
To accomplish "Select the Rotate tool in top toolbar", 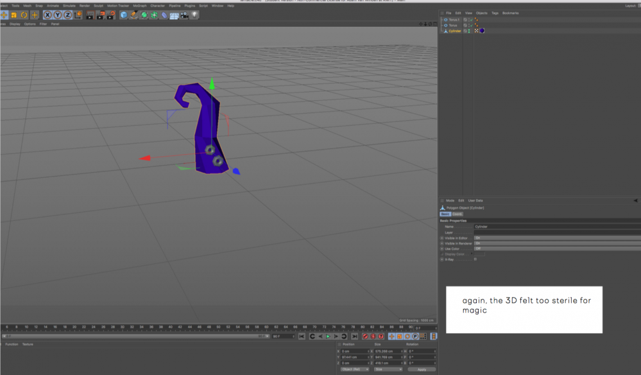I will point(24,15).
